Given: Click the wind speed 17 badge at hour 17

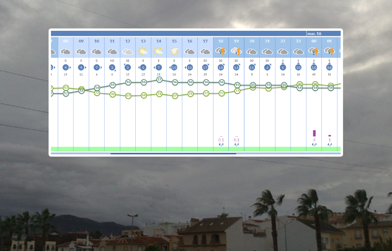Looking at the screenshot, I should coord(205,67).
